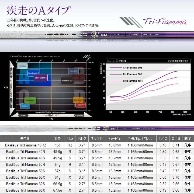Screen dimensions: 194x194
Task: Click the 'Tri:Fiamma 60S' graph legend entry
Action: pyautogui.click(x=126, y=68)
